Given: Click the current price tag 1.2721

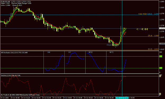Looking at the screenshot, I should tap(162, 28).
